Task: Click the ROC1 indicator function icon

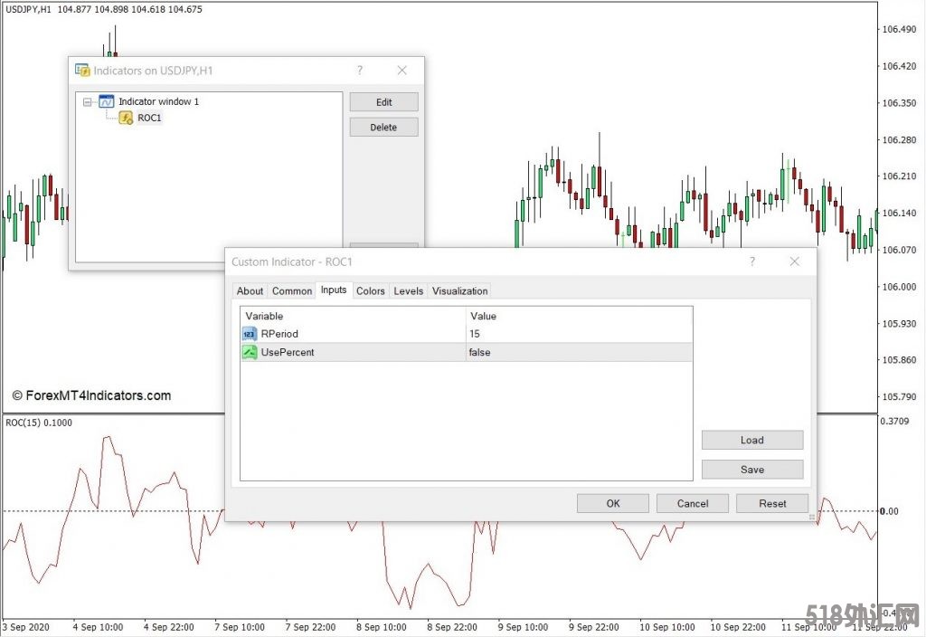Action: [x=126, y=118]
